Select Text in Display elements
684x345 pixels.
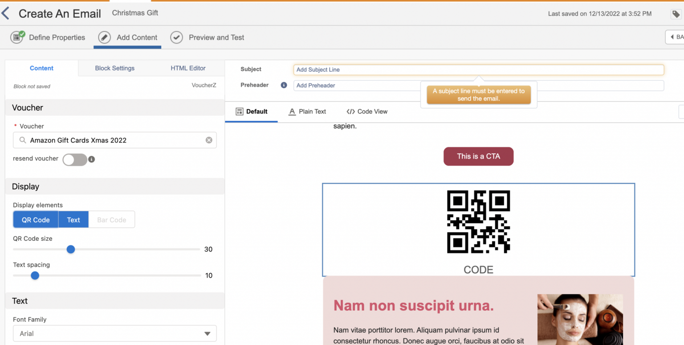[73, 219]
